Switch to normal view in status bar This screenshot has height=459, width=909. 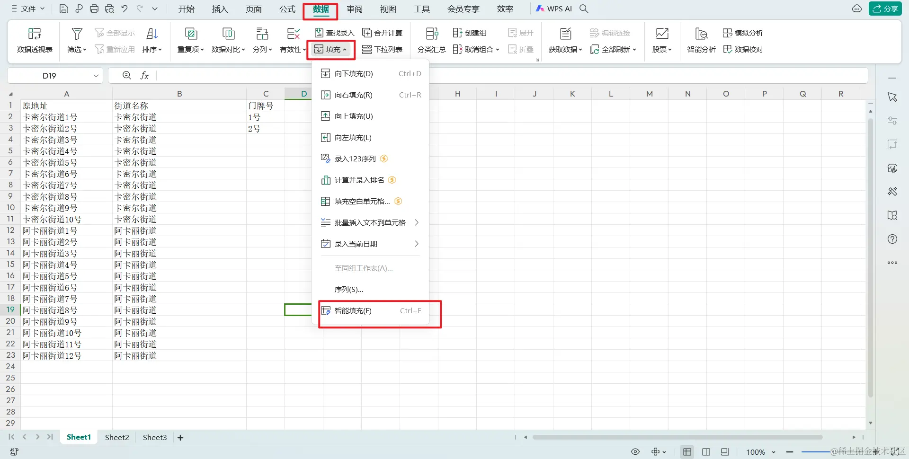point(687,452)
